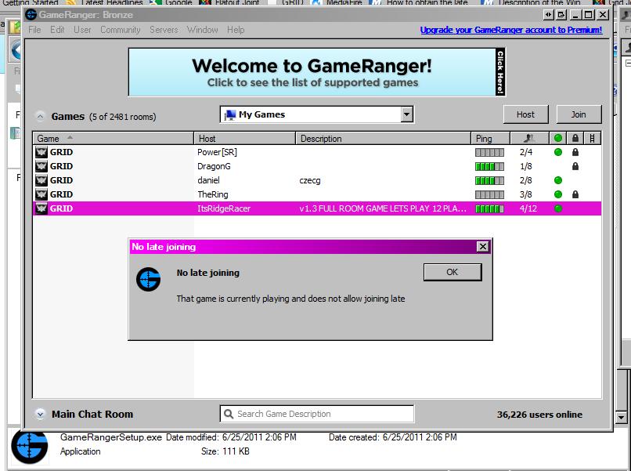Screen dimensions: 631x471
Task: Click the 'Click Here!' banner tab
Action: 500,72
